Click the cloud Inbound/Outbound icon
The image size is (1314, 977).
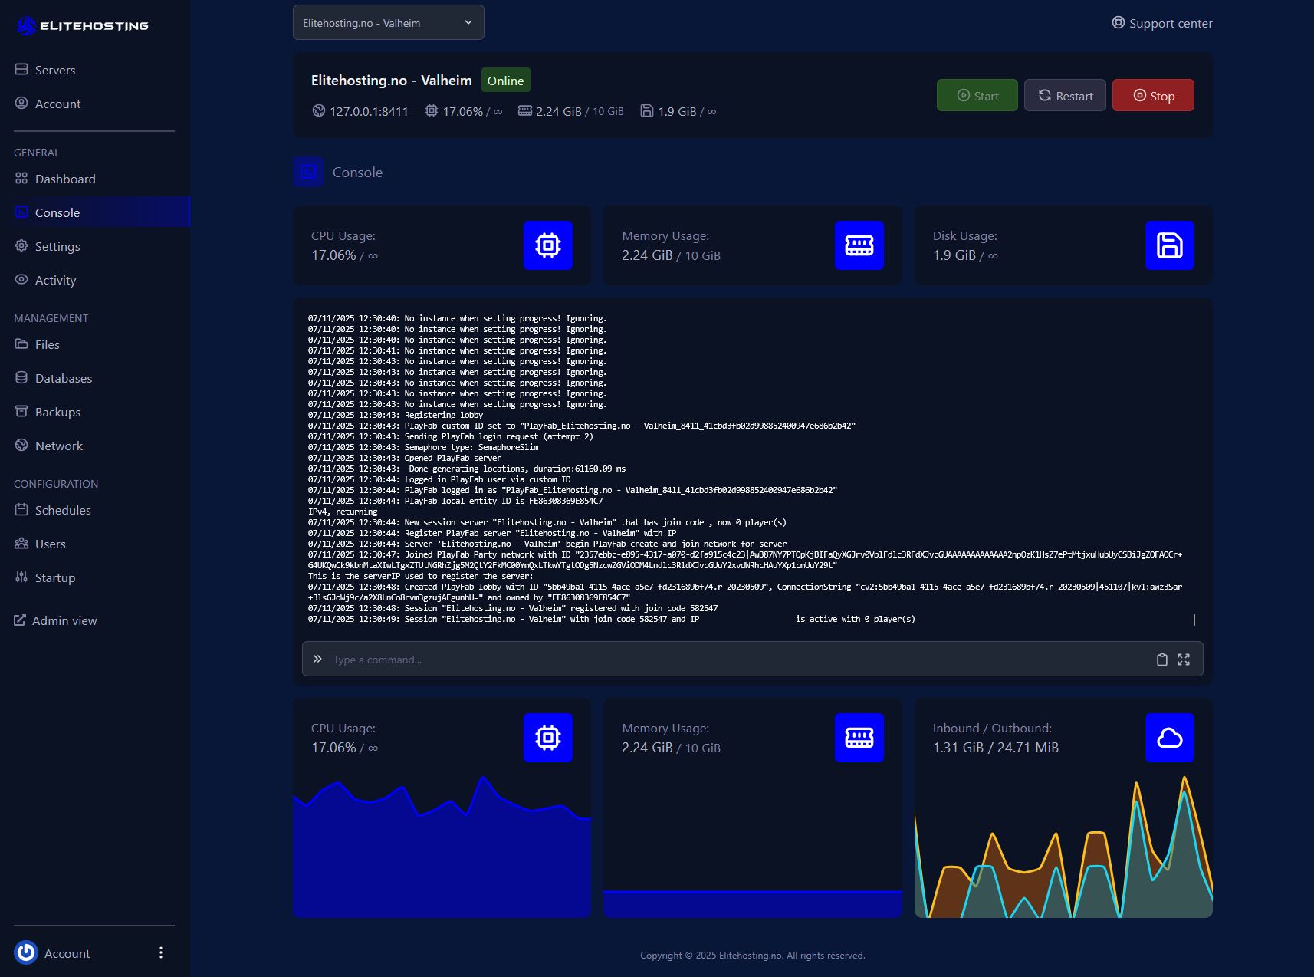pos(1170,738)
